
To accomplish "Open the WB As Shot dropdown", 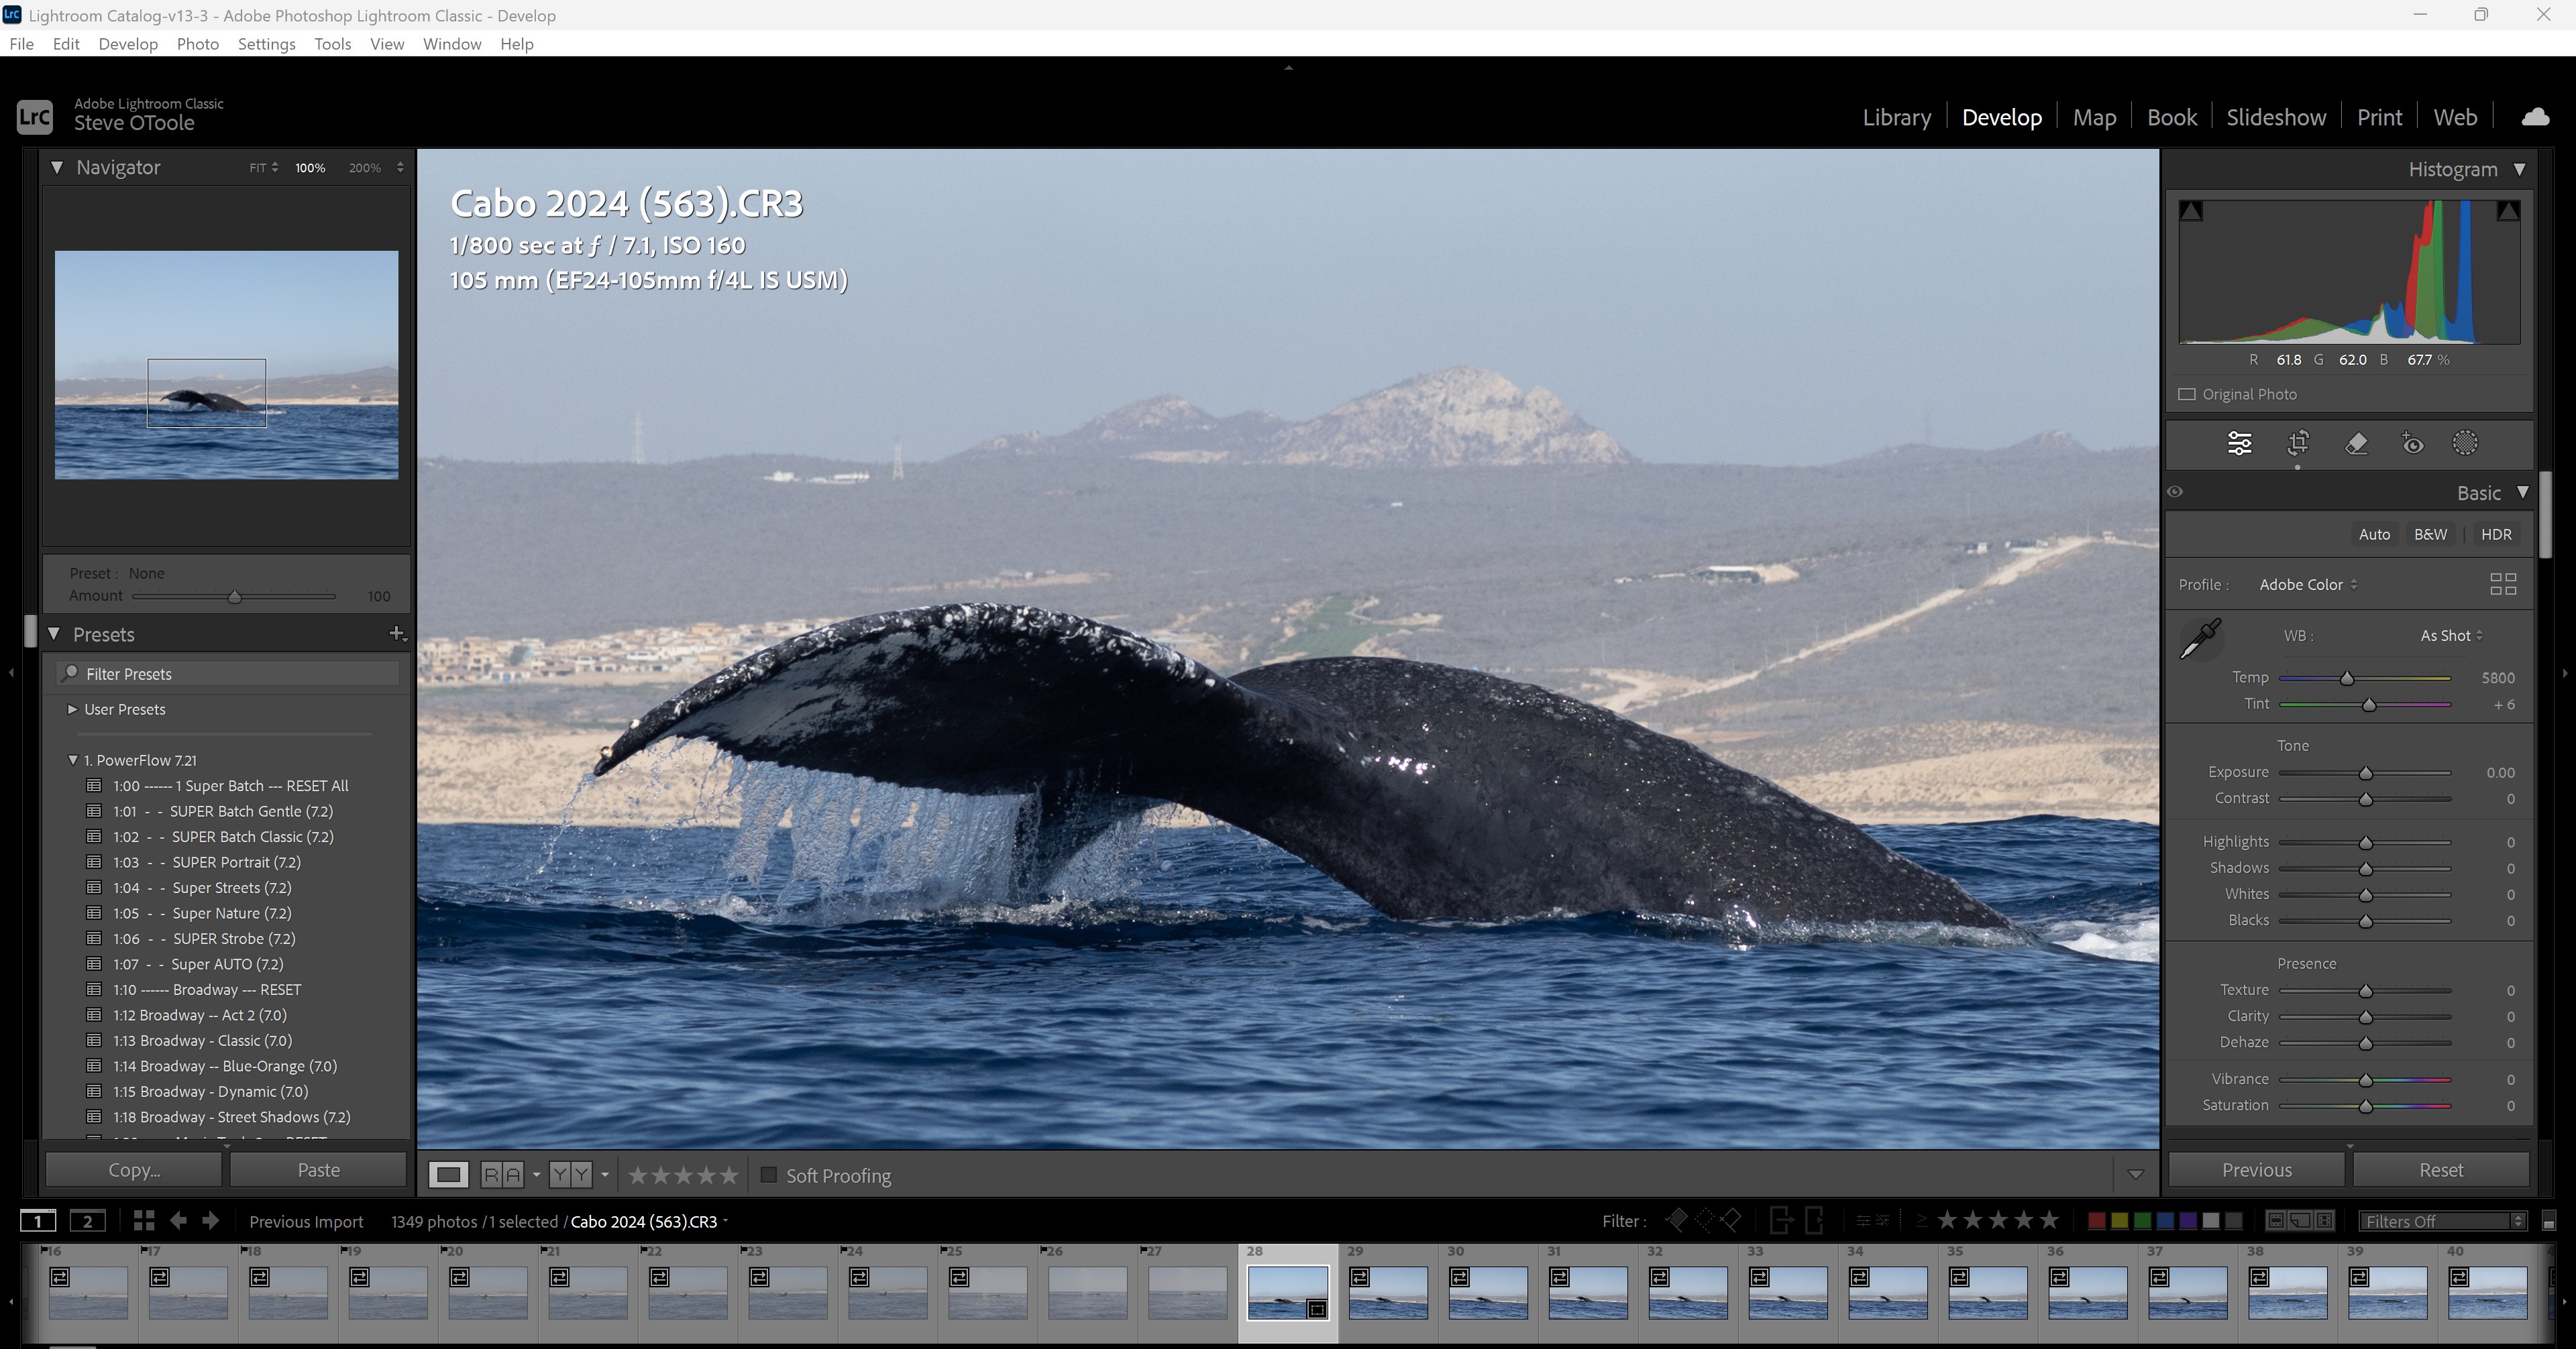I will pos(2450,636).
